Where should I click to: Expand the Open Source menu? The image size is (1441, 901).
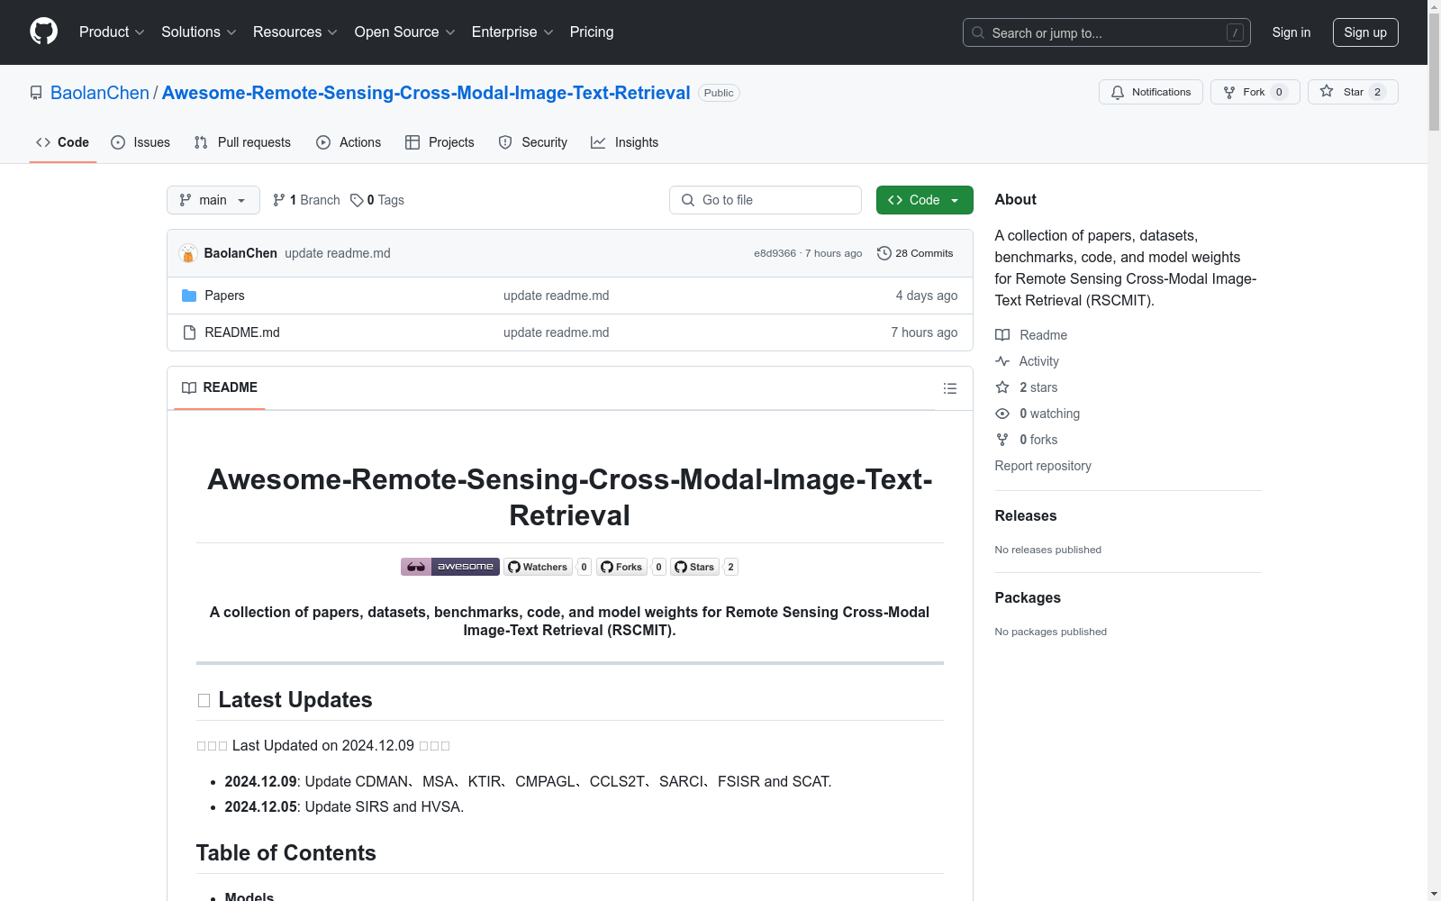[404, 32]
